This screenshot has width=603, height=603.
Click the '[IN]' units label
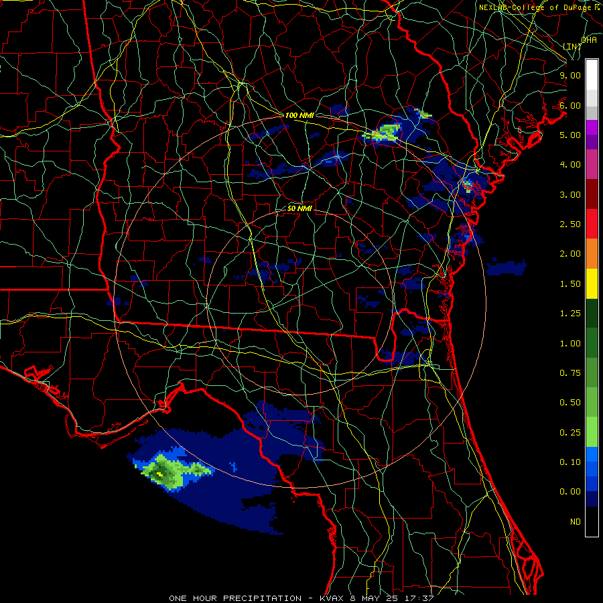572,46
